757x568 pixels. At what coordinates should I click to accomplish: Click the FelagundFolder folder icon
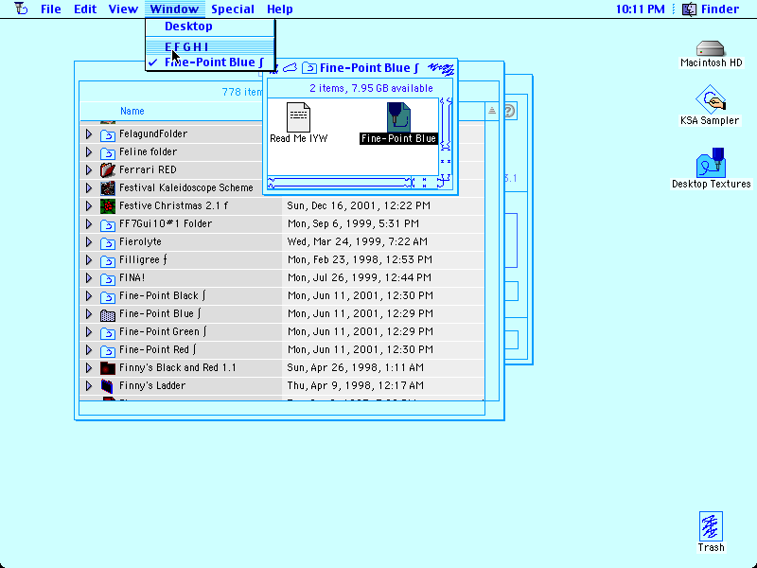108,134
